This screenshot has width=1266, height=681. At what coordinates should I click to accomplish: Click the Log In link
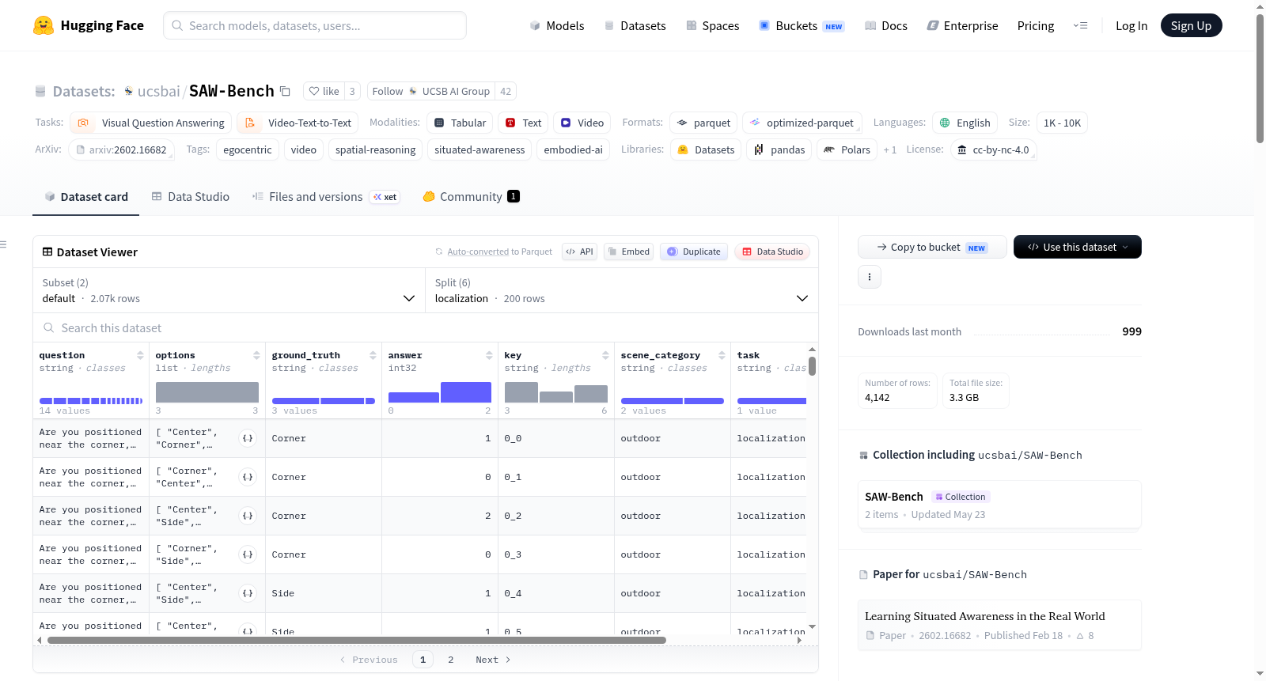[1131, 25]
